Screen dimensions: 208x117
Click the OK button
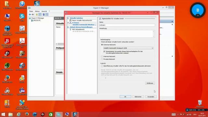coord(125,97)
